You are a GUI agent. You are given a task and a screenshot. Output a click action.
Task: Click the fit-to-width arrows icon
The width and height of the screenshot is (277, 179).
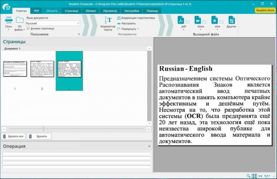click(260, 176)
